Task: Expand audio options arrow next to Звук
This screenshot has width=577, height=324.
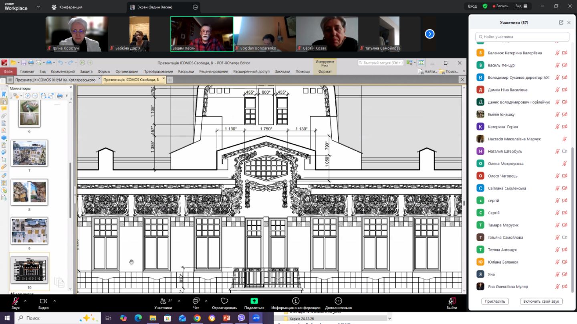Action: 25,301
